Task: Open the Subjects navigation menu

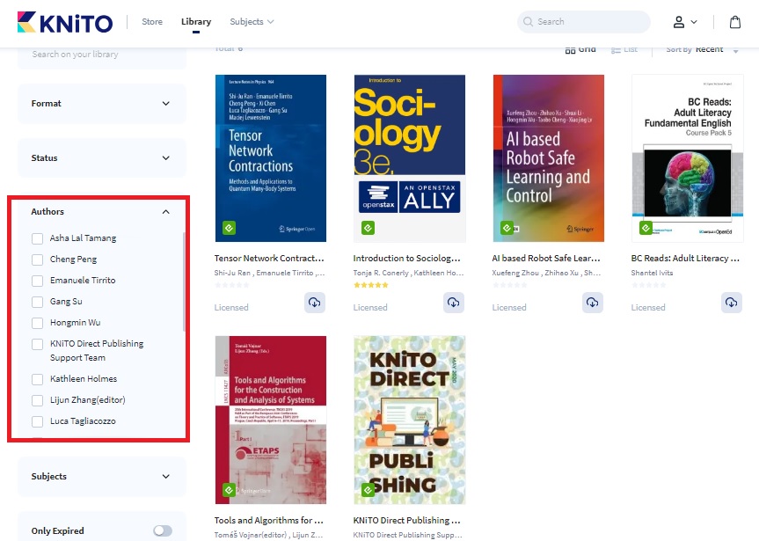Action: click(x=252, y=22)
